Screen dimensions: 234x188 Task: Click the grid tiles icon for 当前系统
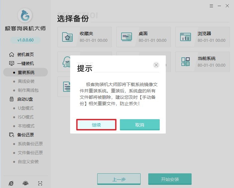coord(186,61)
